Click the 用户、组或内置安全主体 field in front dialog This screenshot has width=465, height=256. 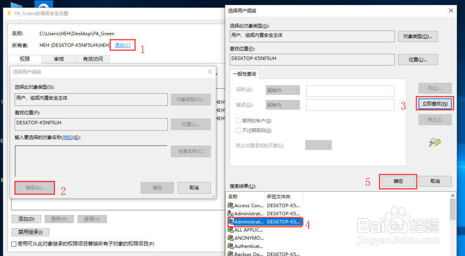click(312, 36)
